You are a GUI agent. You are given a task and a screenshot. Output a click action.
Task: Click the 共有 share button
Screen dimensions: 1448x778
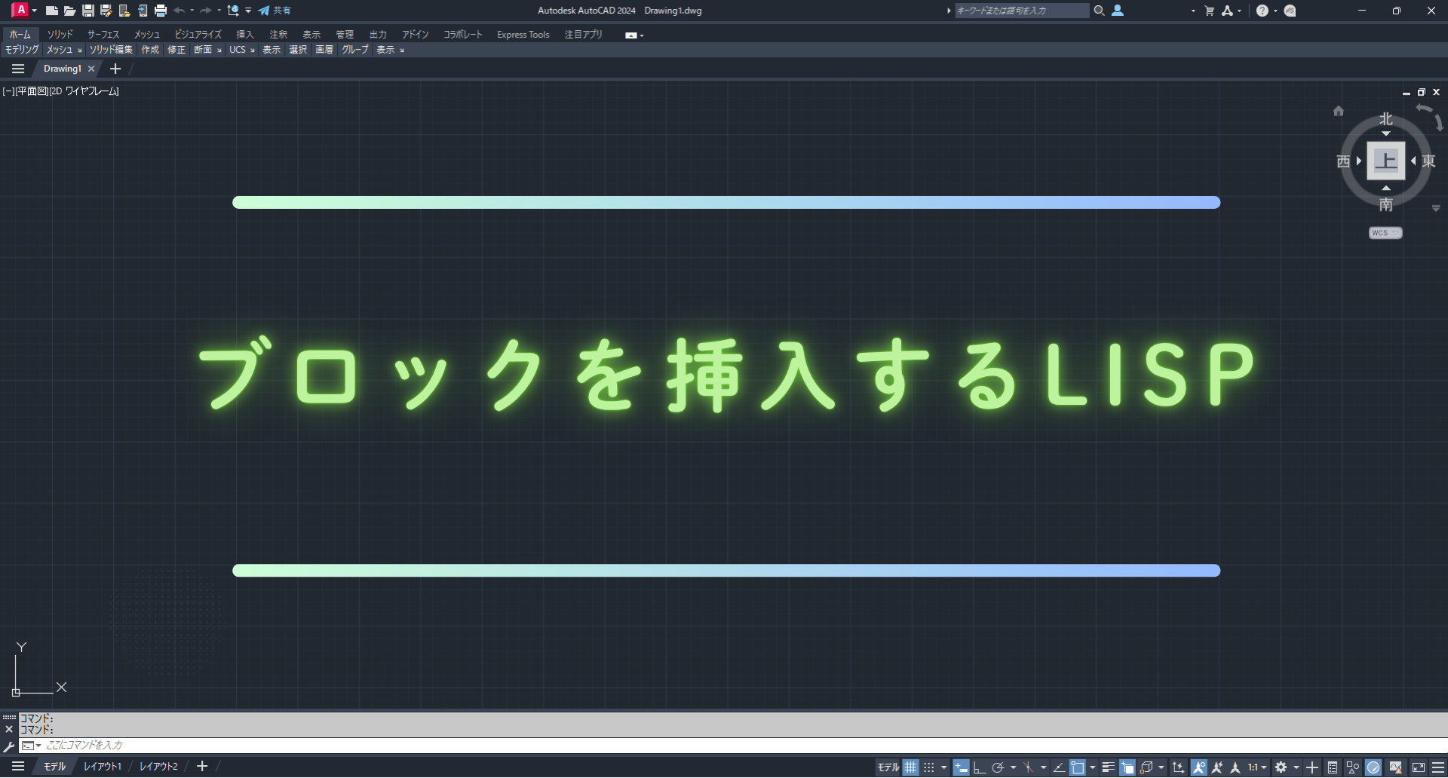275,11
